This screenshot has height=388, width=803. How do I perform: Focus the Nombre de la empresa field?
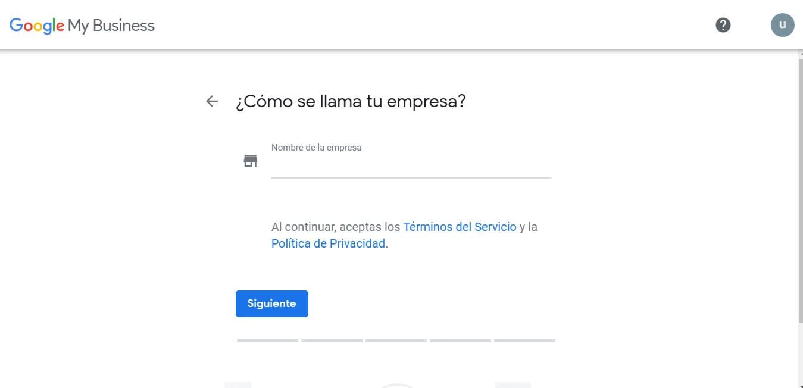click(x=411, y=159)
